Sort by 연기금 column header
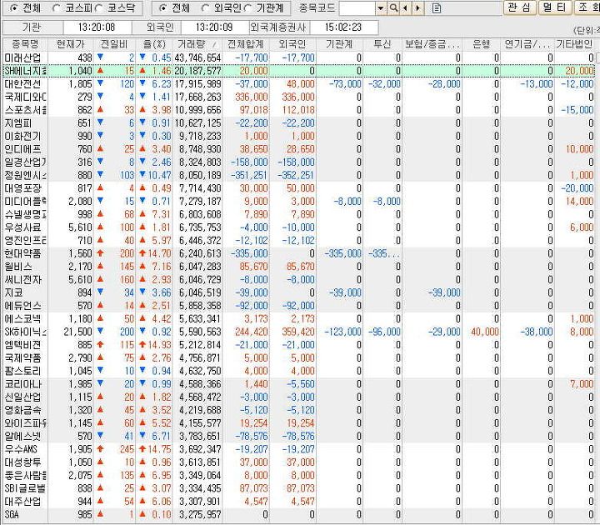 (527, 44)
